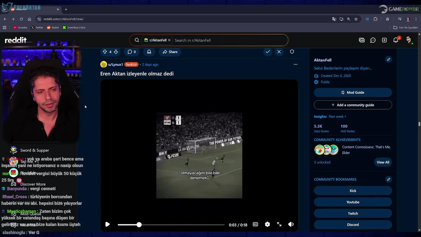Downvote the post above u/Lynux1
421x237 pixels.
(x=116, y=52)
